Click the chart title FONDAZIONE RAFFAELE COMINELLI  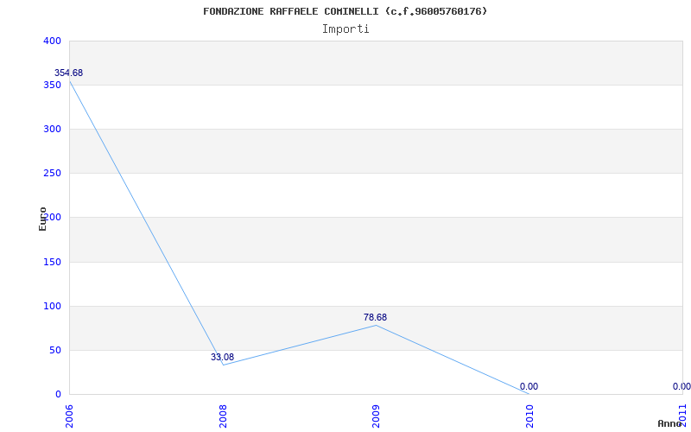(345, 11)
